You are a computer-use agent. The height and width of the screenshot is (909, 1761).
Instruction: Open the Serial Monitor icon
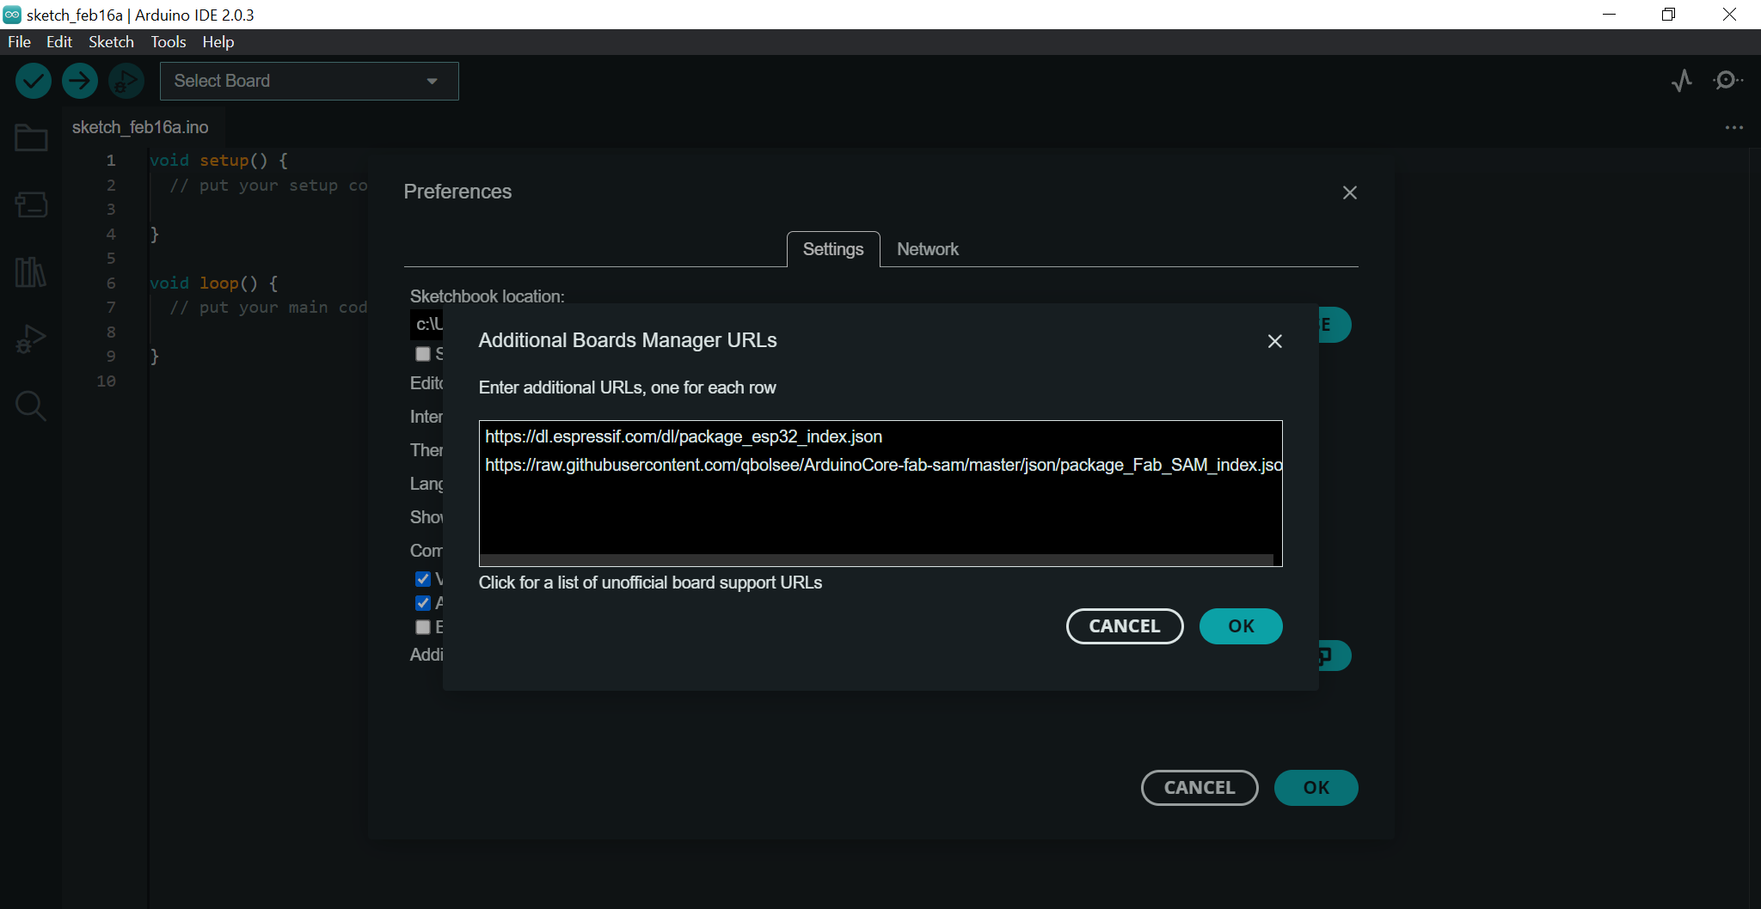coord(1727,81)
